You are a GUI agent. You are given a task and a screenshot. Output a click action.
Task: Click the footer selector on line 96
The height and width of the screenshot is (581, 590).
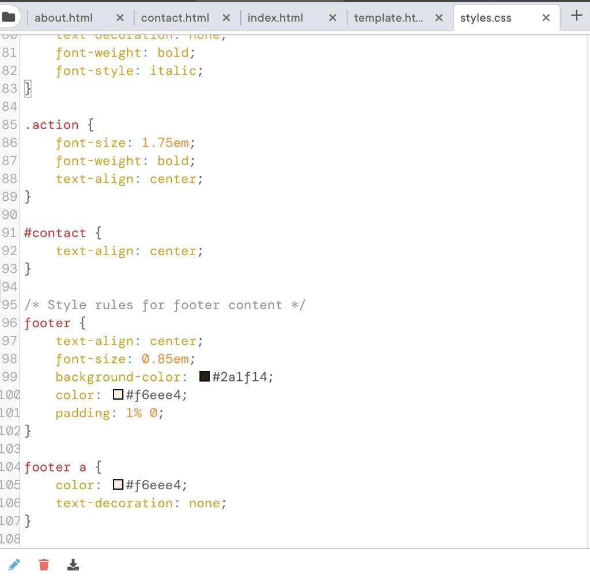pyautogui.click(x=47, y=323)
